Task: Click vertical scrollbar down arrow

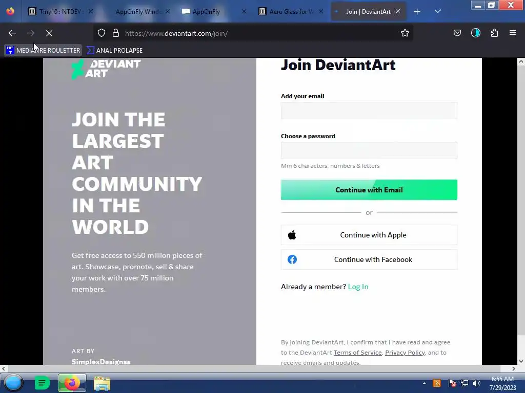Action: click(x=521, y=361)
